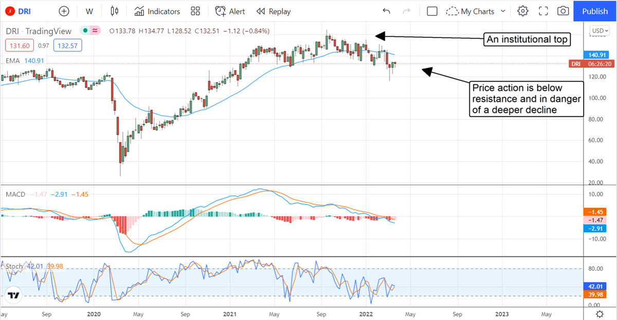This screenshot has width=617, height=320.
Task: Click the blue Publish button
Action: pyautogui.click(x=595, y=11)
